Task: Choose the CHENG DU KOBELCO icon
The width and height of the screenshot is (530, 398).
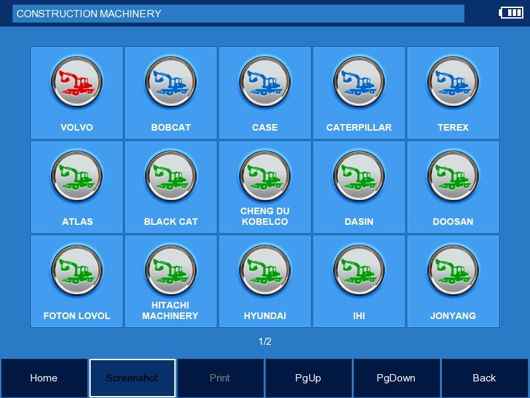Action: click(x=264, y=176)
